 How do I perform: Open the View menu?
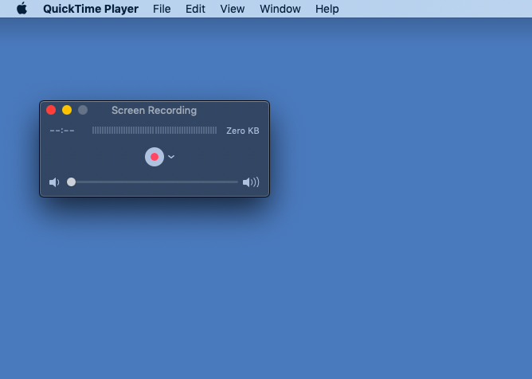click(x=233, y=9)
